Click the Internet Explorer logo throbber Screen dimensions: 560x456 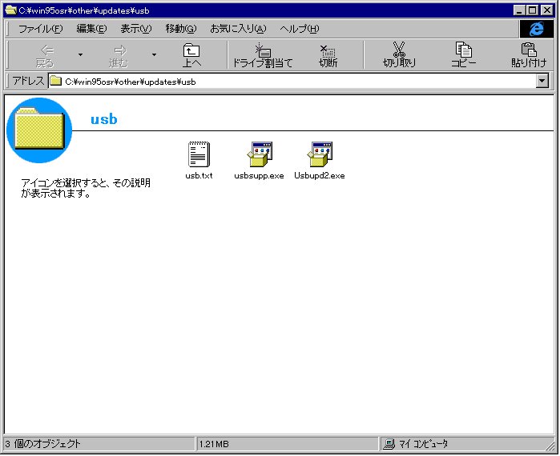click(x=537, y=29)
